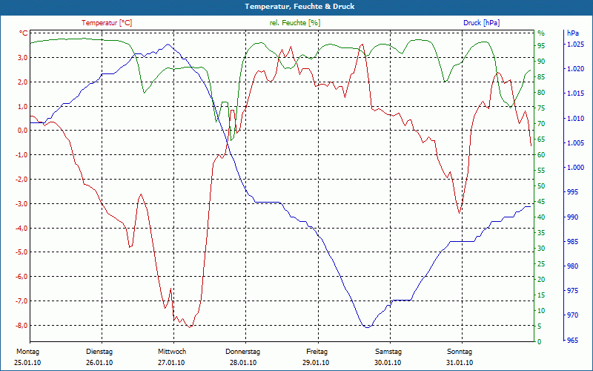Select the red 'Temperatur [°C]' legend label
593x371 pixels.
[x=107, y=23]
